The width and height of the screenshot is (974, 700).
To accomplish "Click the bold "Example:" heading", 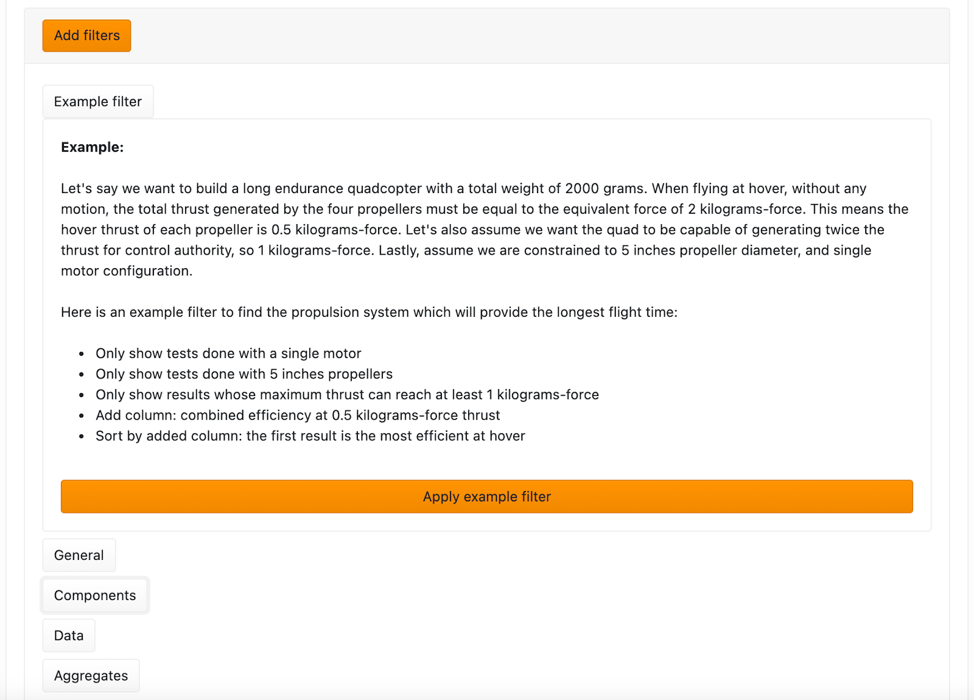I will click(92, 147).
